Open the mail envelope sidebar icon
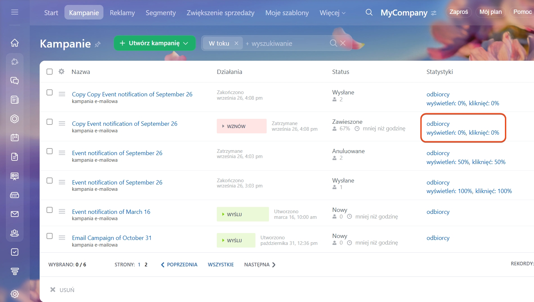Screen dimensions: 534x302 (15, 214)
